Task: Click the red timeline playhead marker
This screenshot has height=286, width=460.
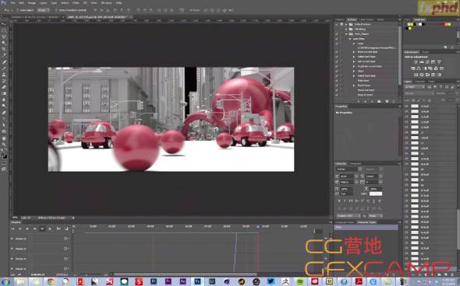Action: 258,227
